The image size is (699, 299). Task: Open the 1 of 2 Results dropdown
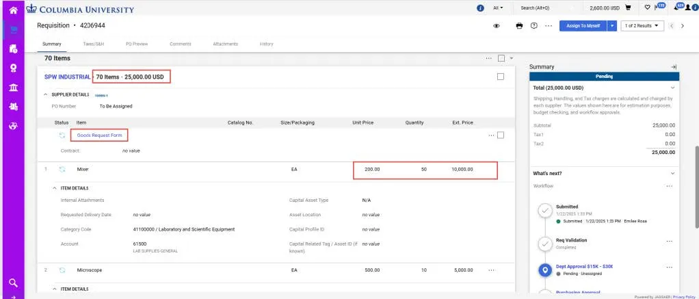coord(642,26)
